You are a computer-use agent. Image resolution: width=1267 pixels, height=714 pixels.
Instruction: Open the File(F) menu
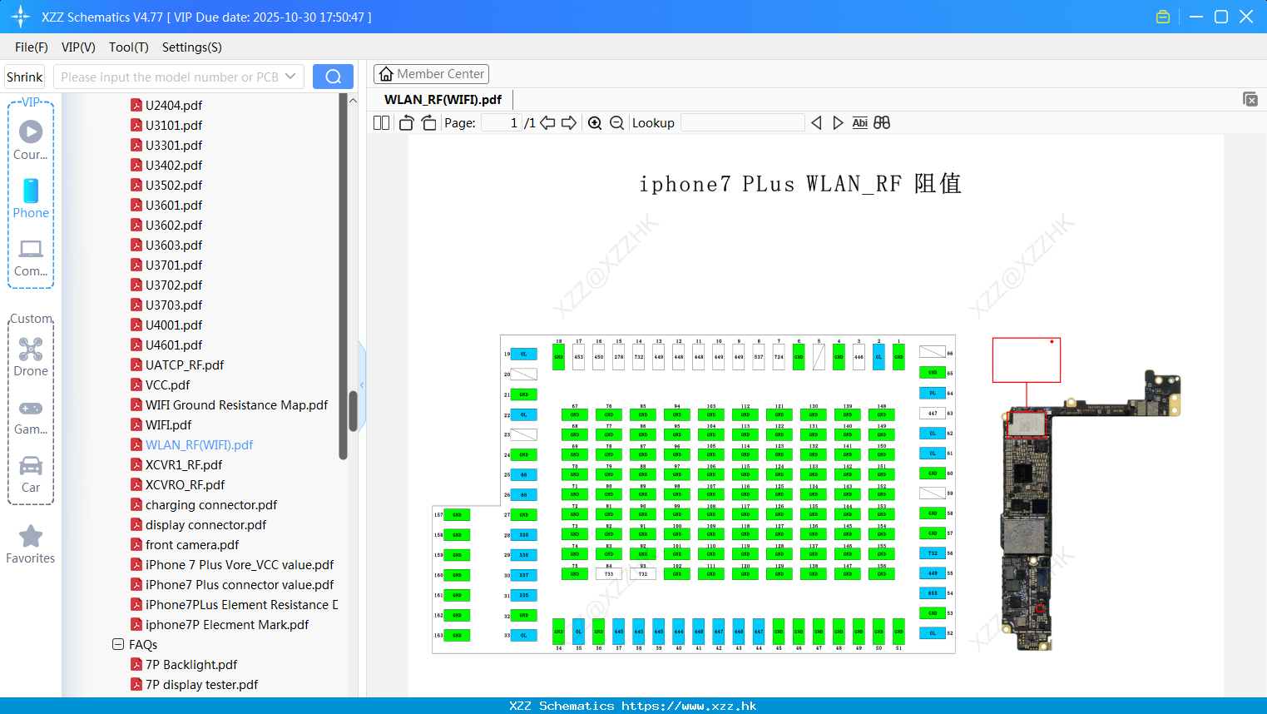32,47
